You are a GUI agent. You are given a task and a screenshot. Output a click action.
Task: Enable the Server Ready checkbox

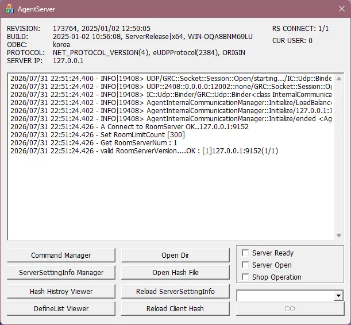pos(245,253)
